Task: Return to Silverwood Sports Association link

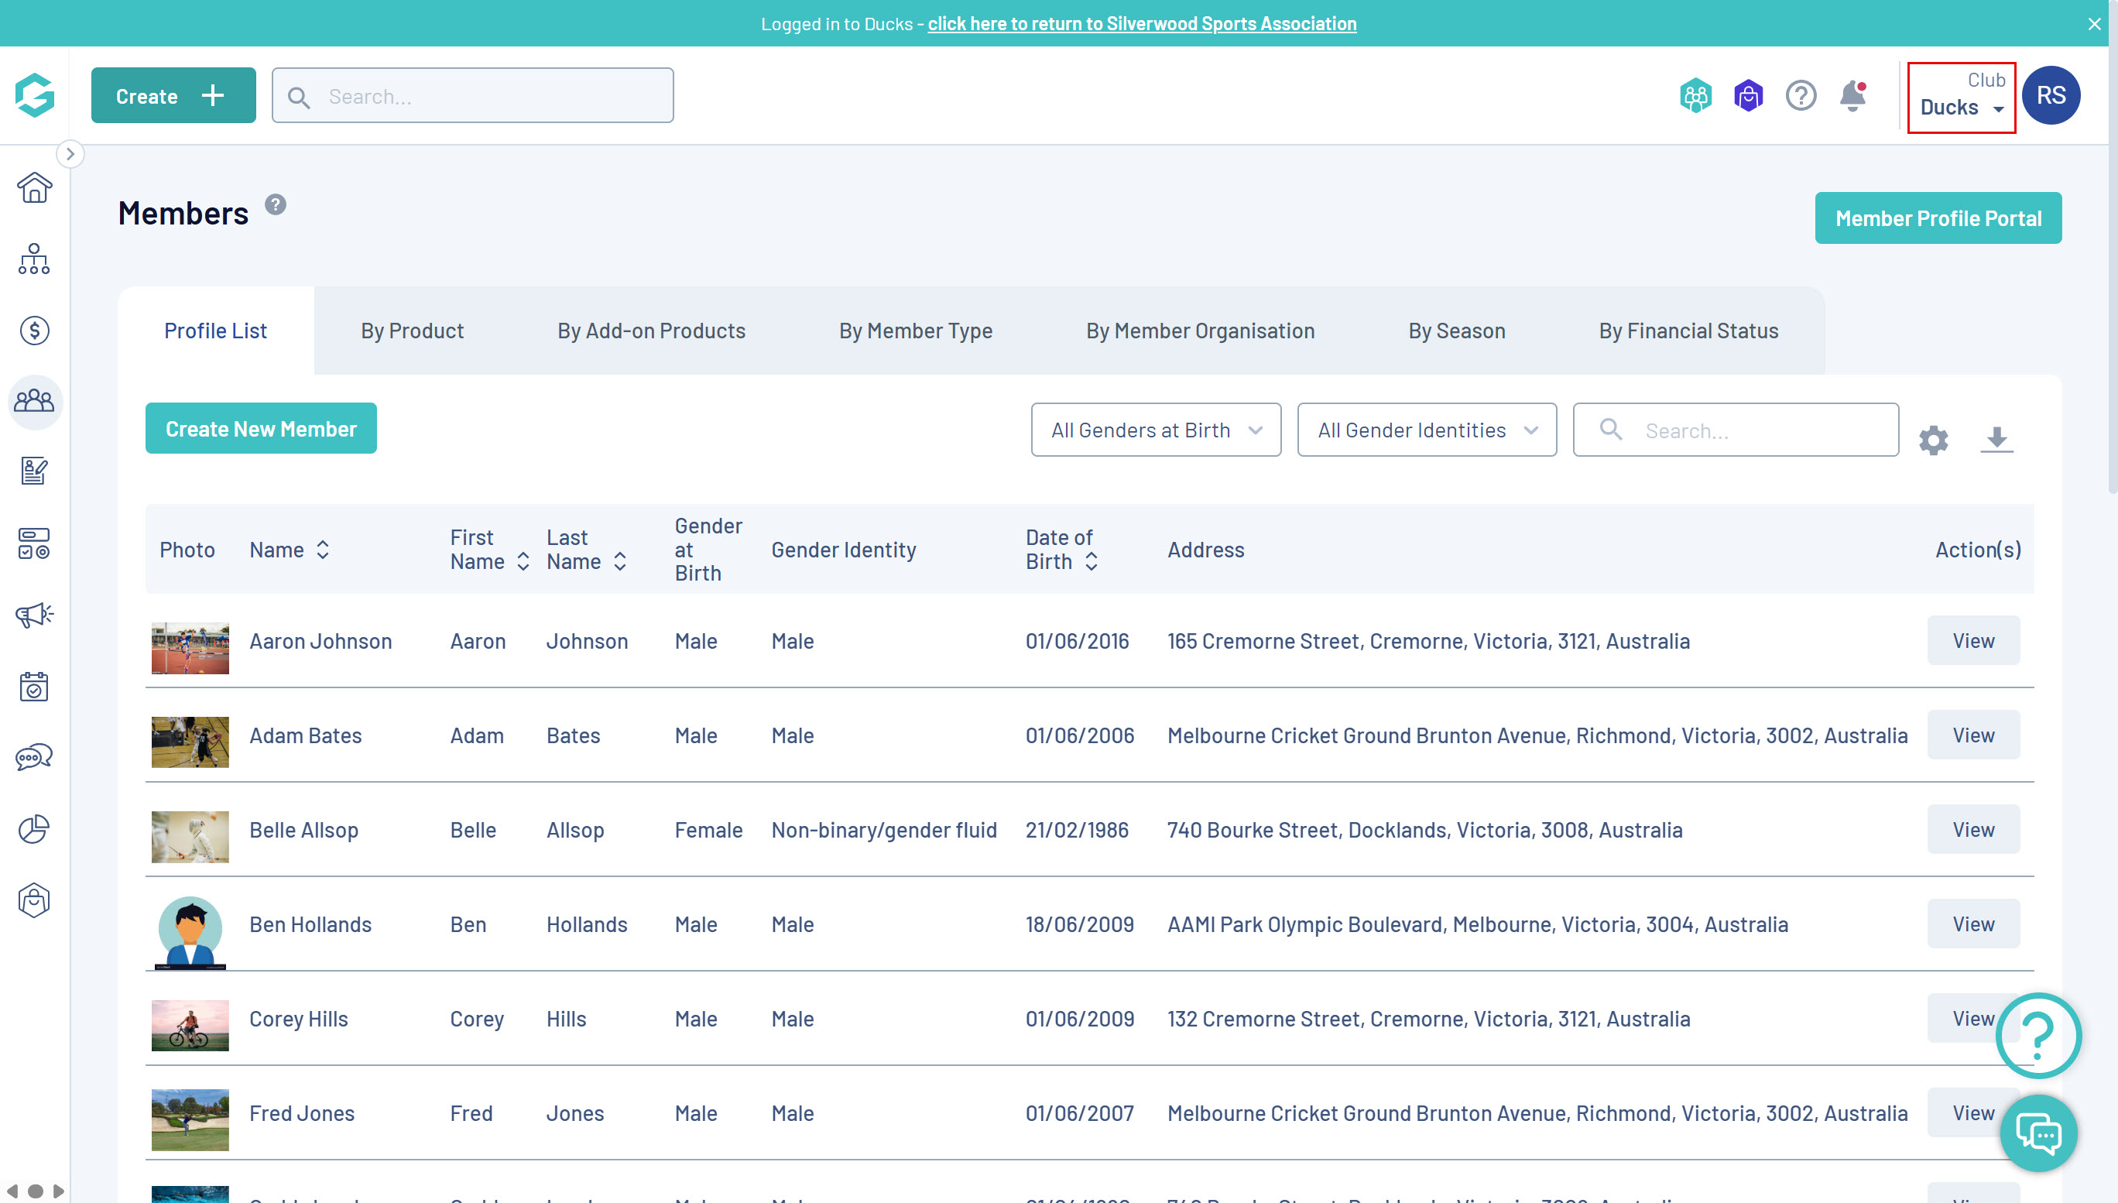Action: [x=1141, y=23]
